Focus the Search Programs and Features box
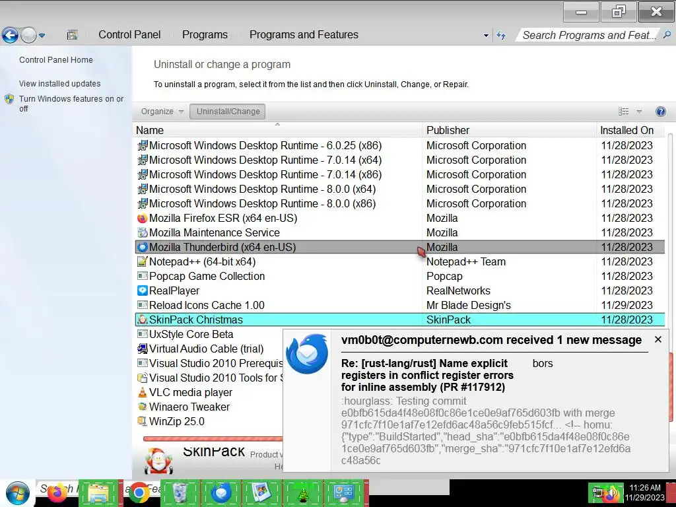 (588, 35)
